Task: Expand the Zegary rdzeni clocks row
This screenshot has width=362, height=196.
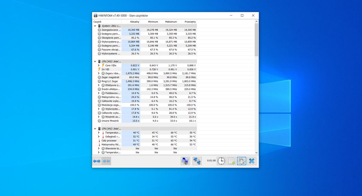Action: [x=99, y=73]
